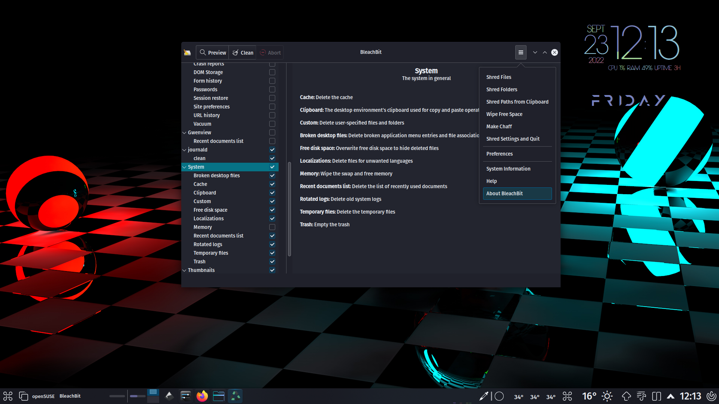Minimize BleachBit with the down chevron
The height and width of the screenshot is (404, 719).
(x=535, y=52)
